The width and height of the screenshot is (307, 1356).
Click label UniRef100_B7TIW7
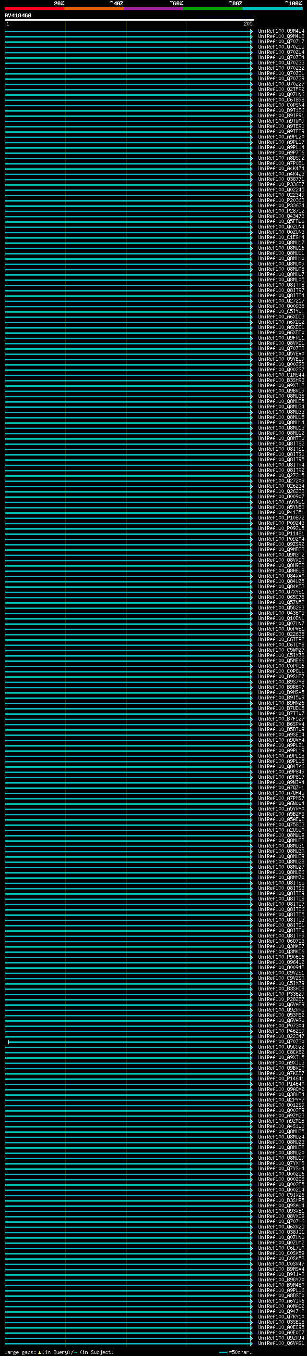click(x=281, y=714)
